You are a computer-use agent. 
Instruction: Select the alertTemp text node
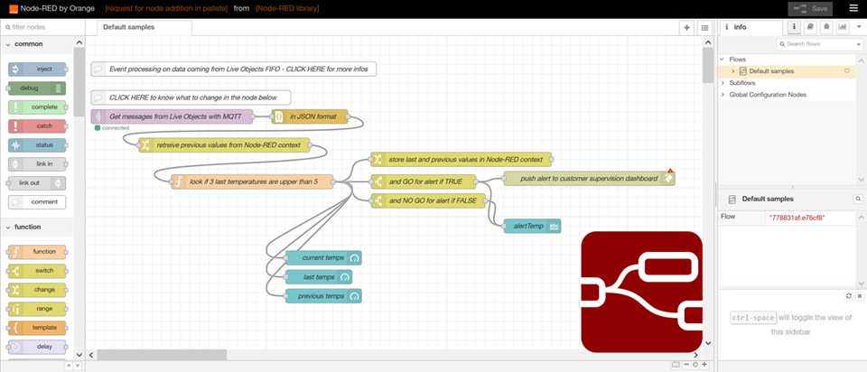click(x=533, y=226)
